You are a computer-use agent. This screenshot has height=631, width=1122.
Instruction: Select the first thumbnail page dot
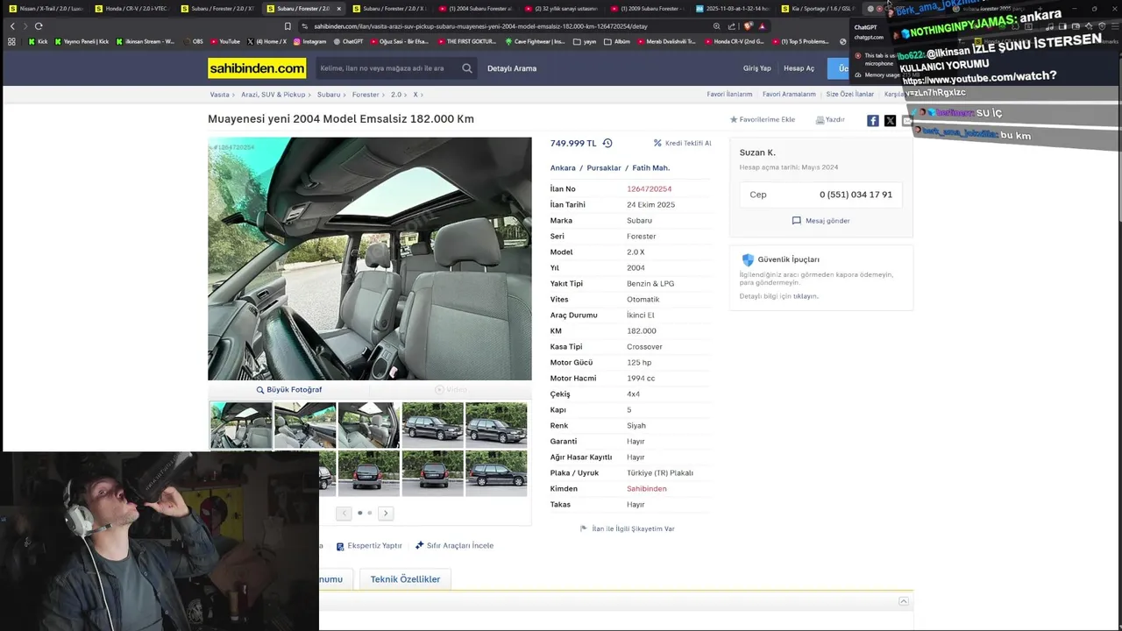pyautogui.click(x=359, y=513)
